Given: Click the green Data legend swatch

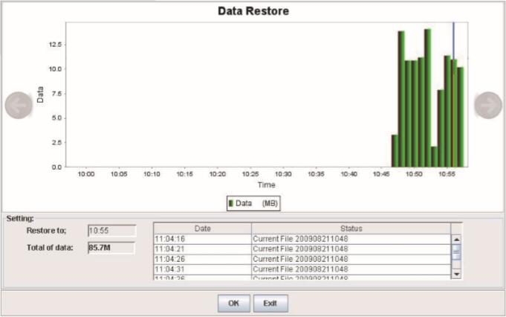Looking at the screenshot, I should click(231, 202).
